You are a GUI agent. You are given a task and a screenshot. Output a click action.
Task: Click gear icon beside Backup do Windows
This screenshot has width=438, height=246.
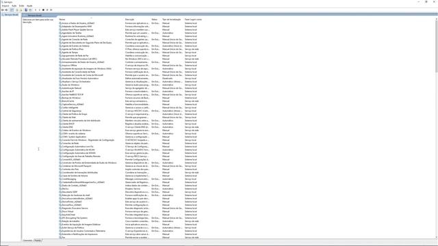pos(60,98)
